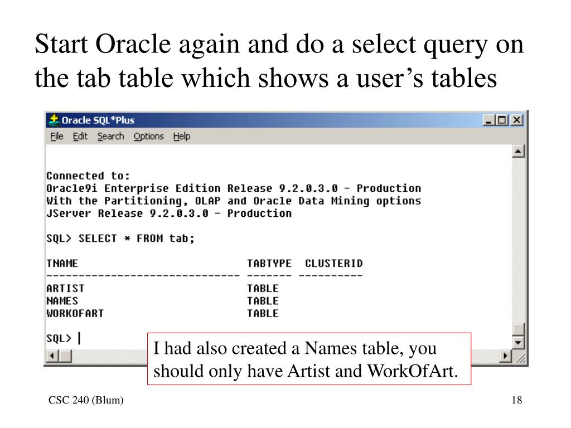This screenshot has height=428, width=571.
Task: Click the horizontal scrollbar thumb
Action: (65, 356)
